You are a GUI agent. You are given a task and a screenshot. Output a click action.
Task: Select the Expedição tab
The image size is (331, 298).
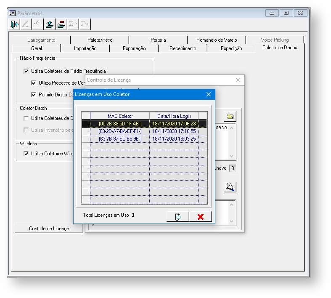tap(231, 48)
